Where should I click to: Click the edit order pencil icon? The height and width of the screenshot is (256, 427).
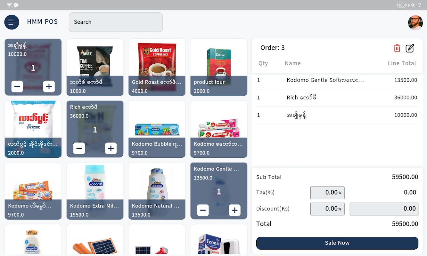pyautogui.click(x=410, y=48)
